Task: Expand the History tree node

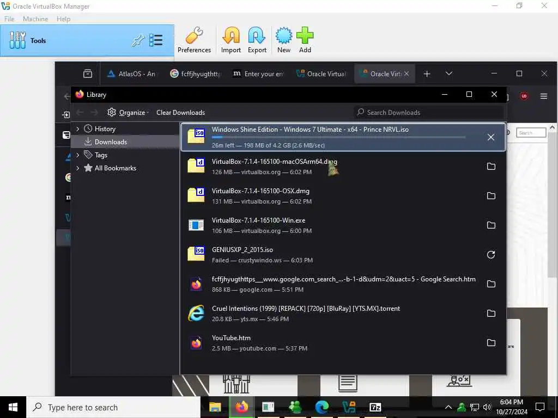Action: [77, 128]
